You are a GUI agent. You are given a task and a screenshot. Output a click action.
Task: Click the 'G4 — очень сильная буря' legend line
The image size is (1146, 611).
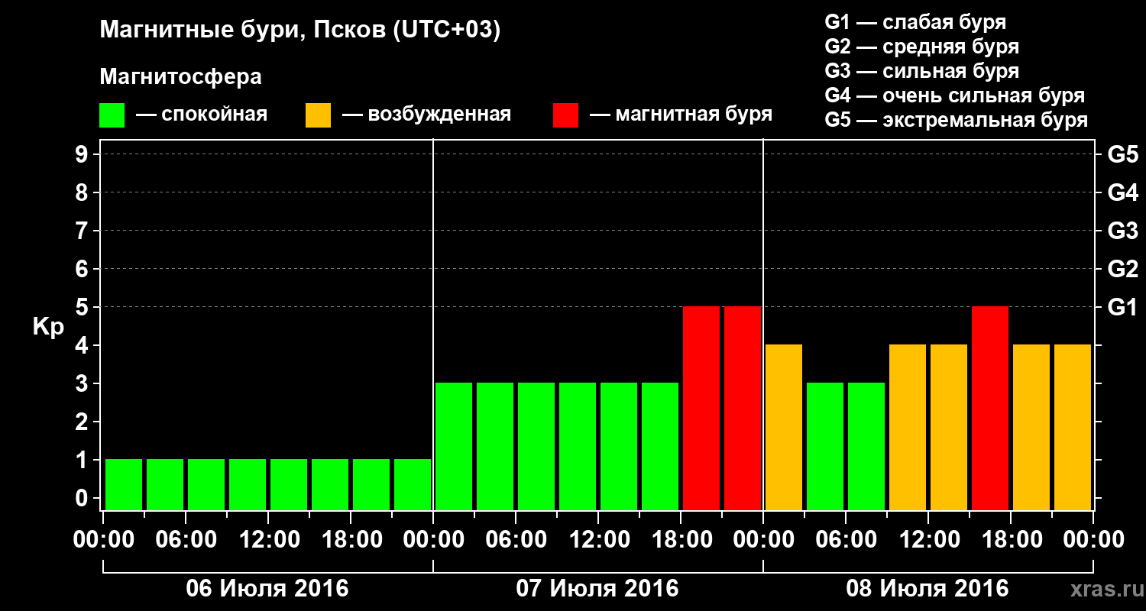[955, 95]
